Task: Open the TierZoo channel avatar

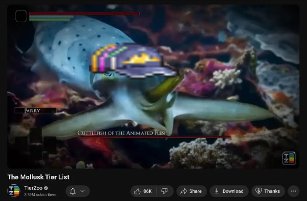Action: (14, 191)
